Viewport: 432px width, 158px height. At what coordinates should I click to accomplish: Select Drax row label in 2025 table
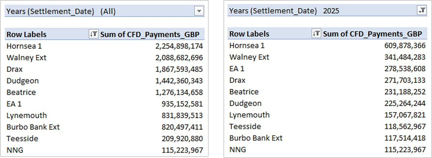coord(237,80)
